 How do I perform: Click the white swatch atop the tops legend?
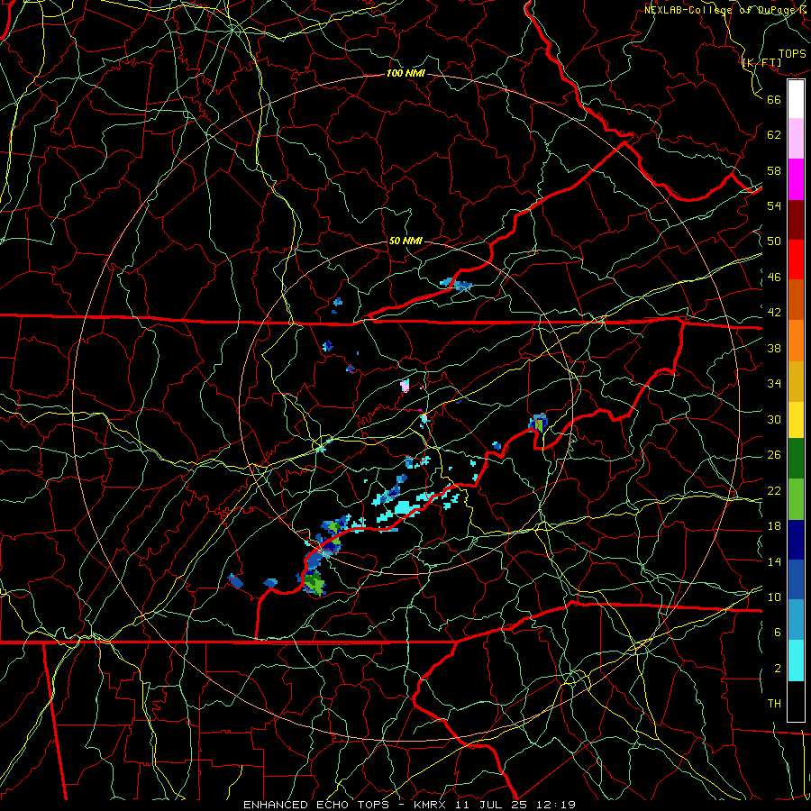796,99
